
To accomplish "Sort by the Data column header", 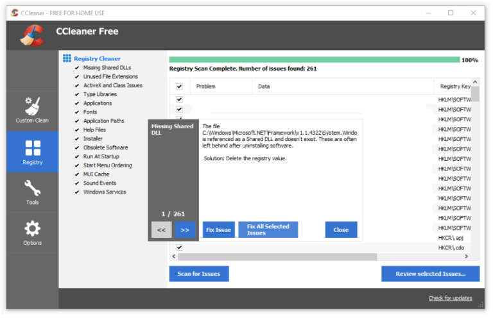I will tap(343, 87).
